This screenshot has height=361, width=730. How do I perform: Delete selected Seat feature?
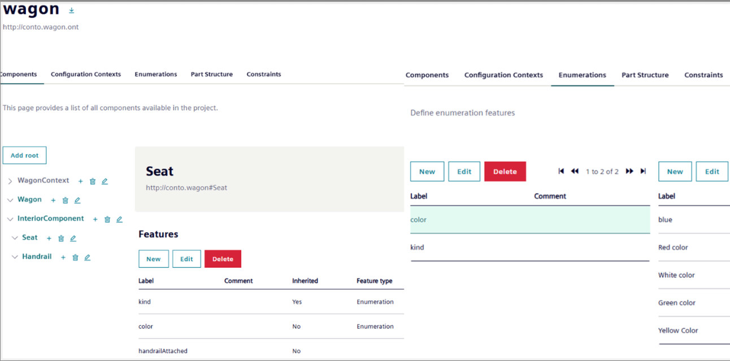223,259
